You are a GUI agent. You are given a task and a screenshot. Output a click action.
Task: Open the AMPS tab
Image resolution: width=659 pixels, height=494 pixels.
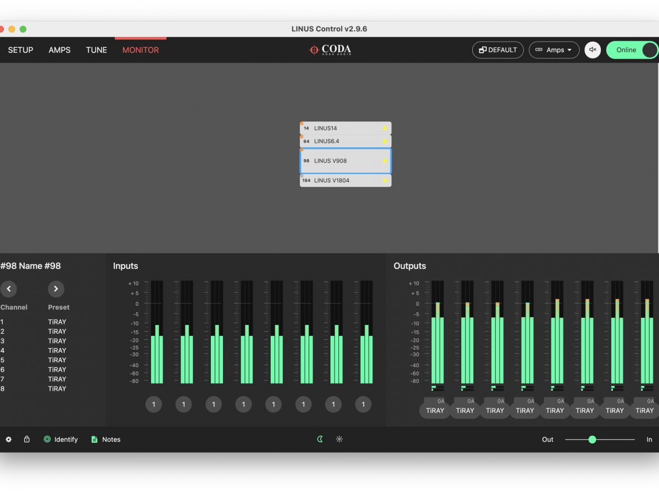(x=59, y=50)
